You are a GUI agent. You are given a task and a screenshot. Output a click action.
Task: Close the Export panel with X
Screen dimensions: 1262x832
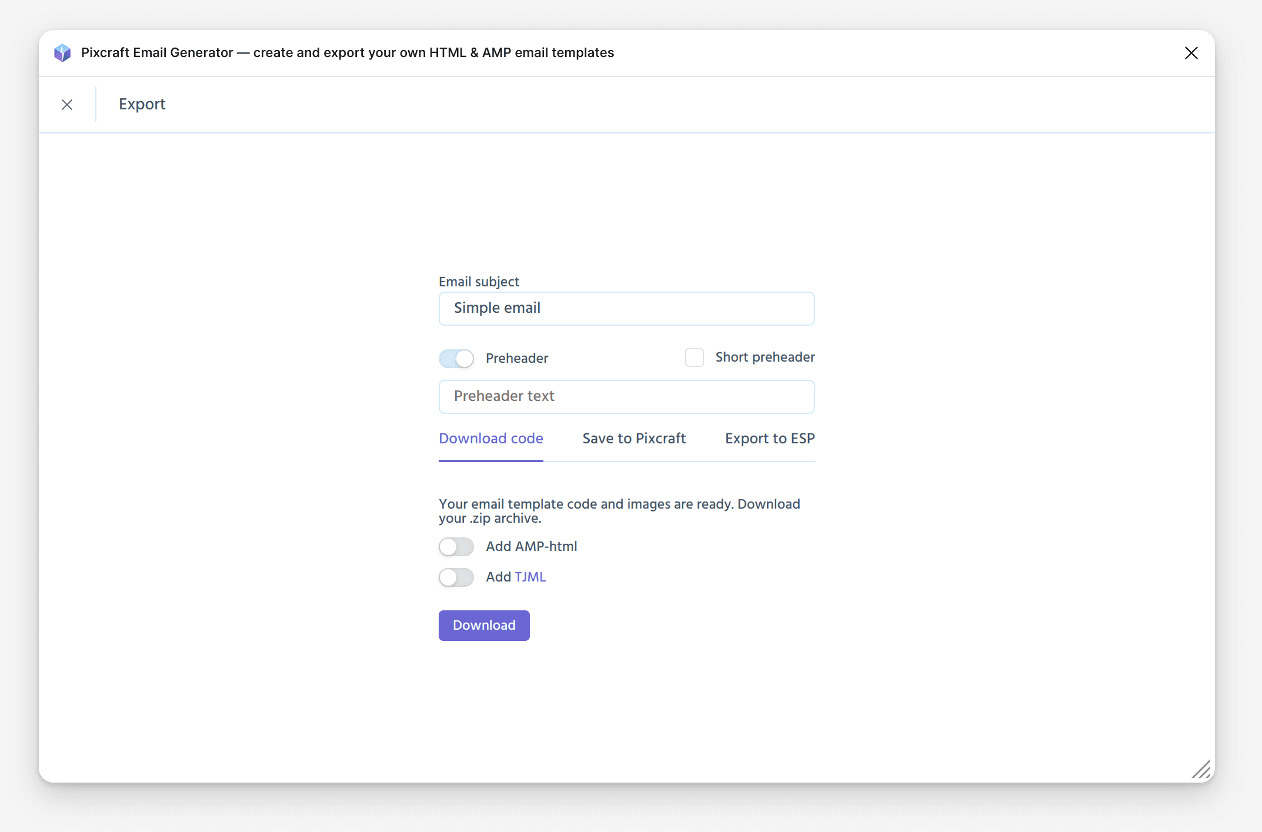click(x=67, y=105)
